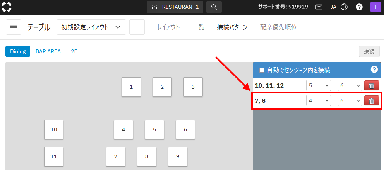Click the RESTAURANT1 venue button

coord(175,7)
